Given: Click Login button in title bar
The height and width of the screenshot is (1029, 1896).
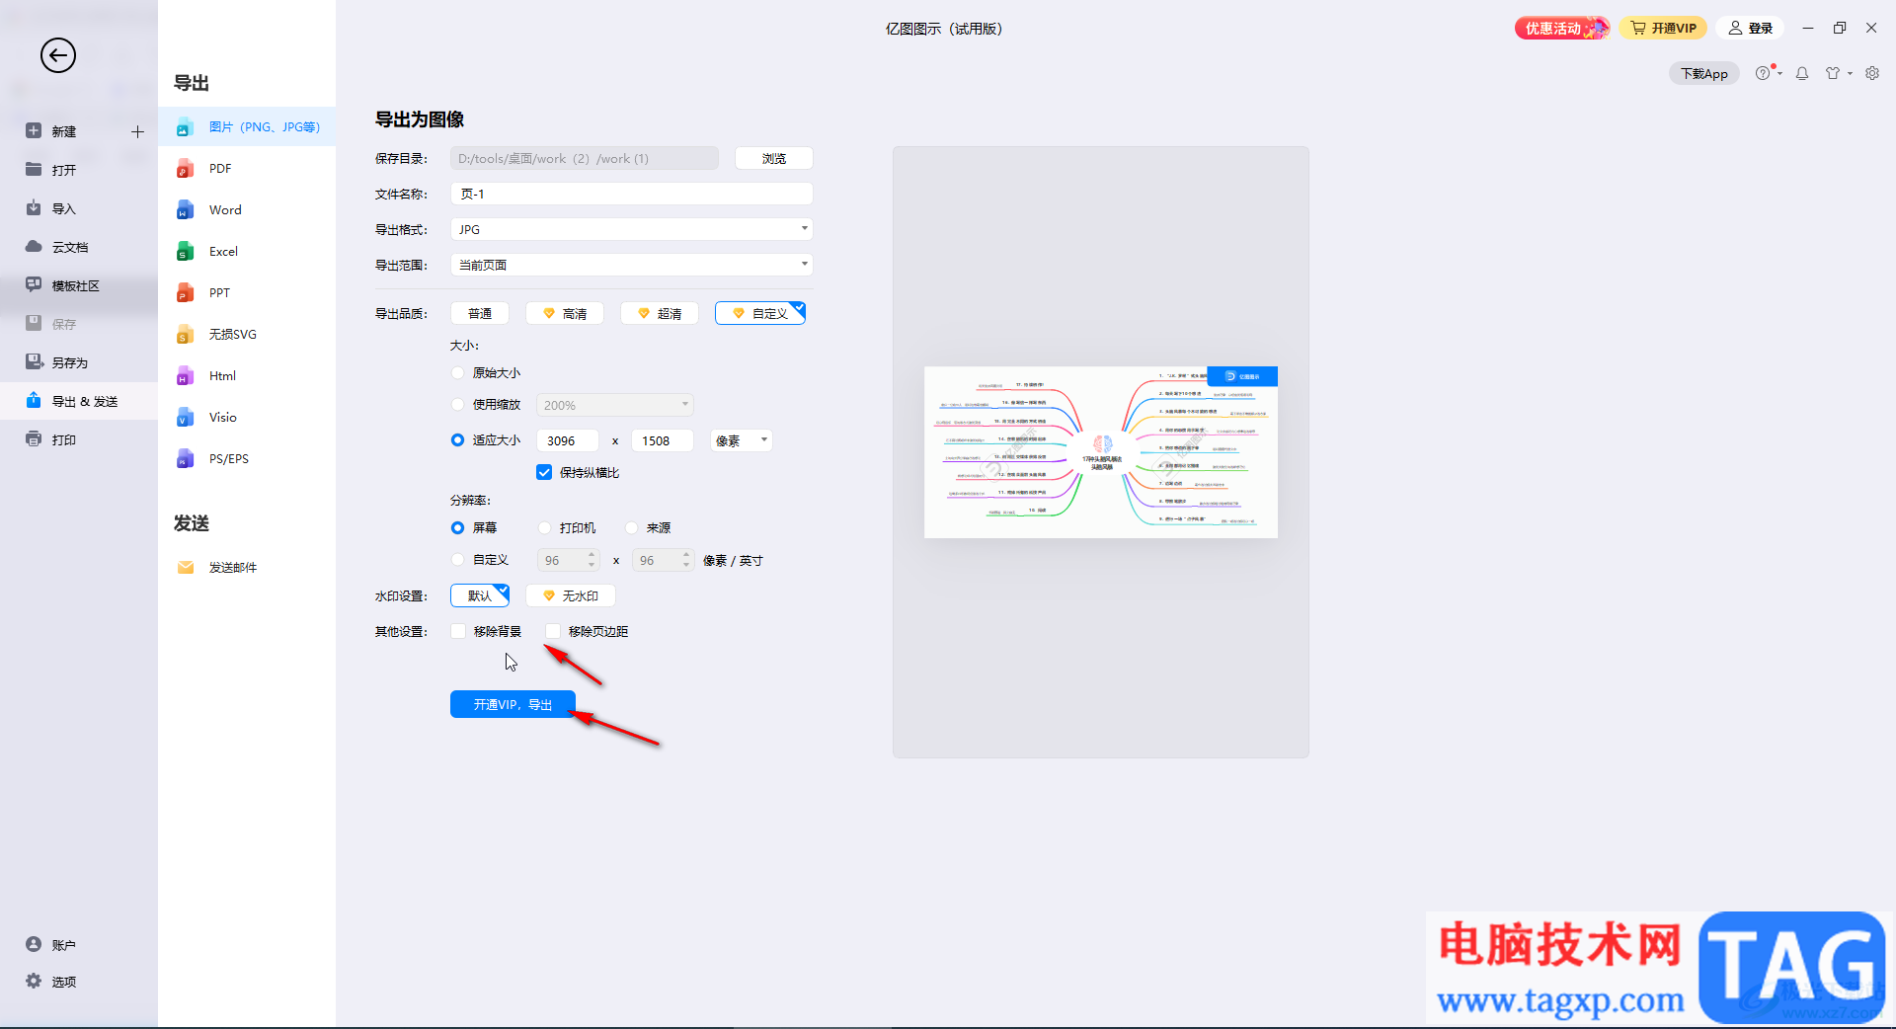Looking at the screenshot, I should (x=1750, y=29).
